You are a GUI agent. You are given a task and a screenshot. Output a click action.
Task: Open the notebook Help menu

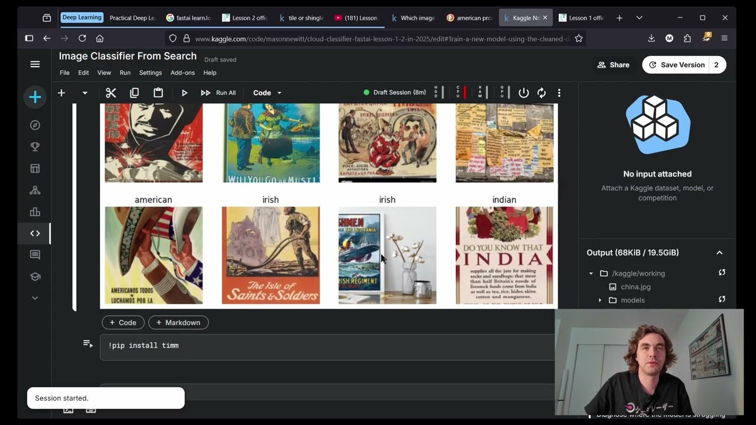(210, 73)
